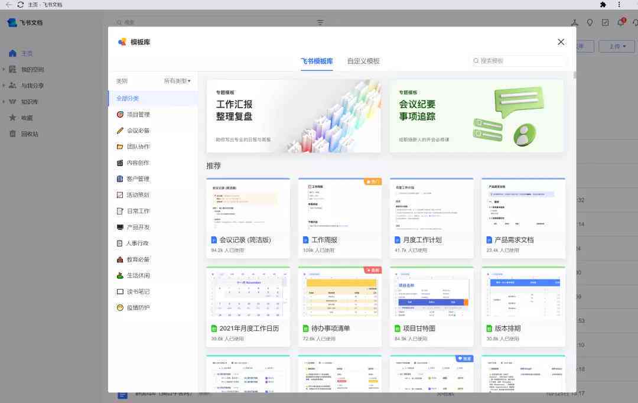Click the 疫情防护 mask face icon
638x403 pixels.
click(120, 308)
